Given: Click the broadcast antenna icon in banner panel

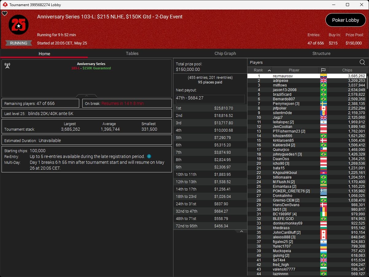Looking at the screenshot, I should pyautogui.click(x=8, y=66).
